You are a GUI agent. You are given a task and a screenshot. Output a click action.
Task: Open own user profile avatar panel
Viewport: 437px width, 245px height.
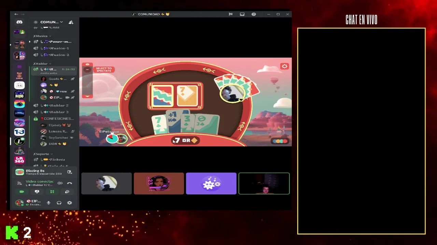tap(29, 203)
